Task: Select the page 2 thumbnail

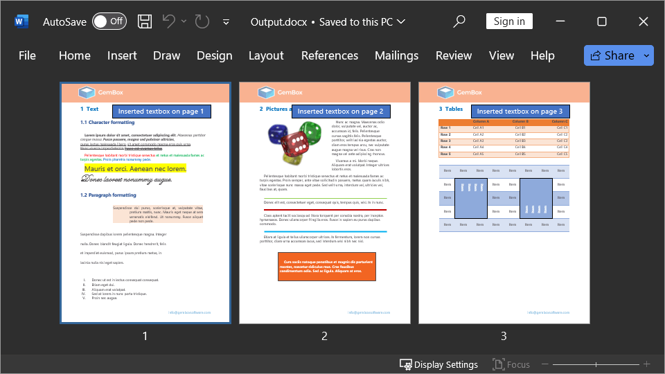Action: [x=324, y=202]
